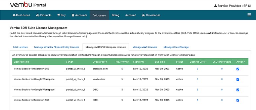Toggle Actions checkbox for storegrid.com row

[238, 69]
